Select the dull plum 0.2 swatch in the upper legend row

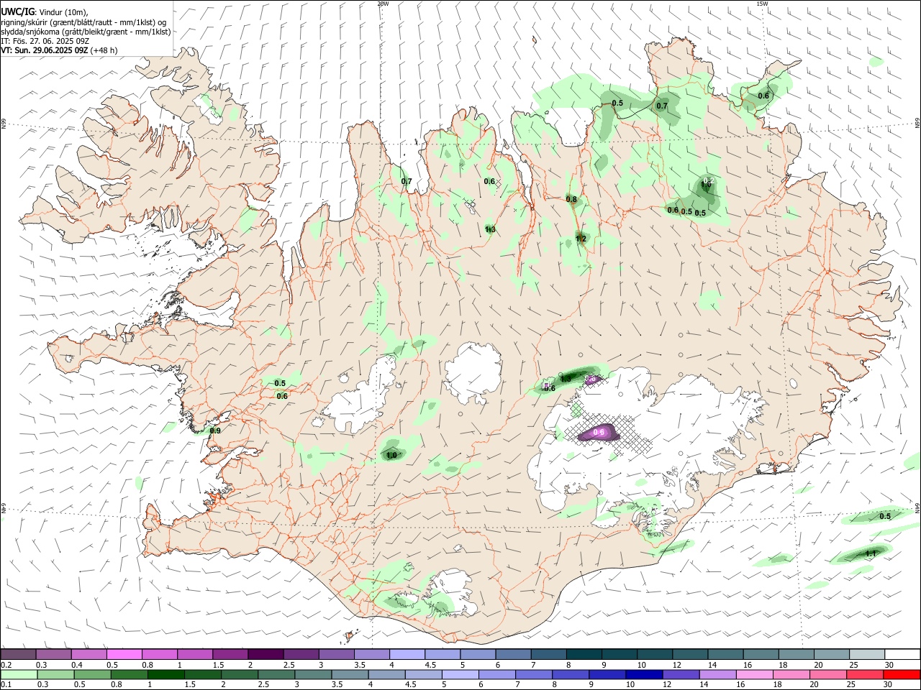click(19, 654)
